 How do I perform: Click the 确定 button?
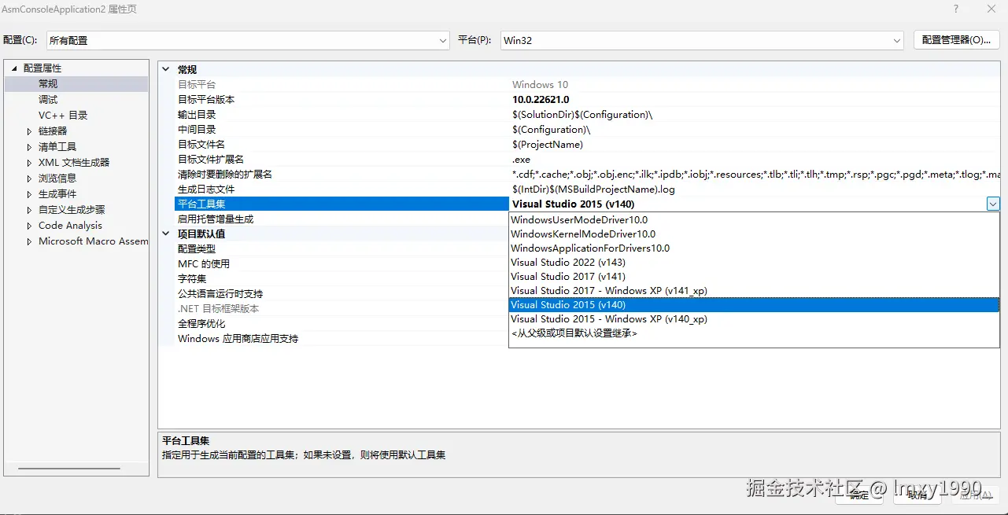(859, 495)
